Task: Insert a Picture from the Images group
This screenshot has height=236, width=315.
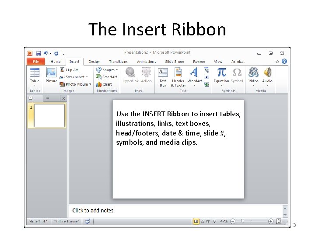Action: click(51, 75)
